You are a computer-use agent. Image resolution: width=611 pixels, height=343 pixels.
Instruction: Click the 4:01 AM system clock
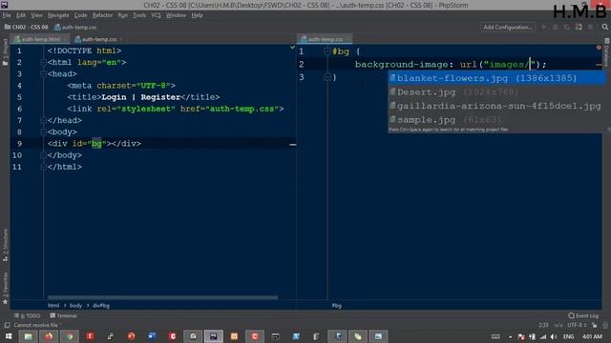[592, 336]
